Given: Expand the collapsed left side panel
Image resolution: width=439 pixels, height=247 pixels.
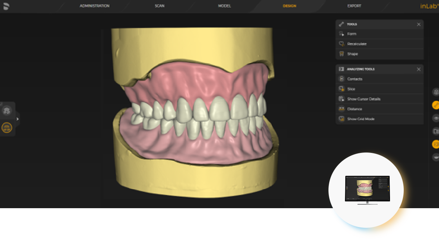Looking at the screenshot, I should pos(17,119).
